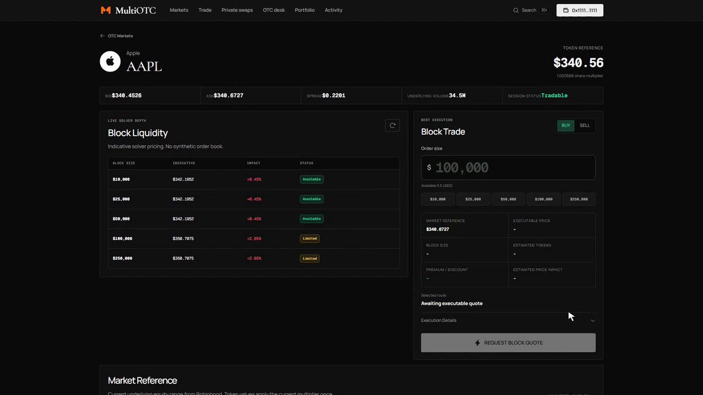The image size is (703, 395).
Task: Switch the block trade side to BUY
Action: point(566,125)
